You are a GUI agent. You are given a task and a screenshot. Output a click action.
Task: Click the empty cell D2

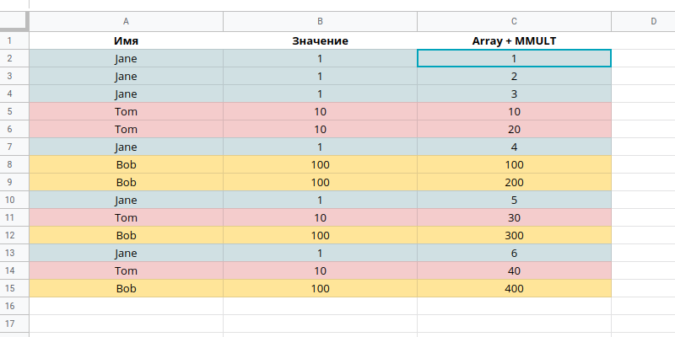tap(643, 58)
